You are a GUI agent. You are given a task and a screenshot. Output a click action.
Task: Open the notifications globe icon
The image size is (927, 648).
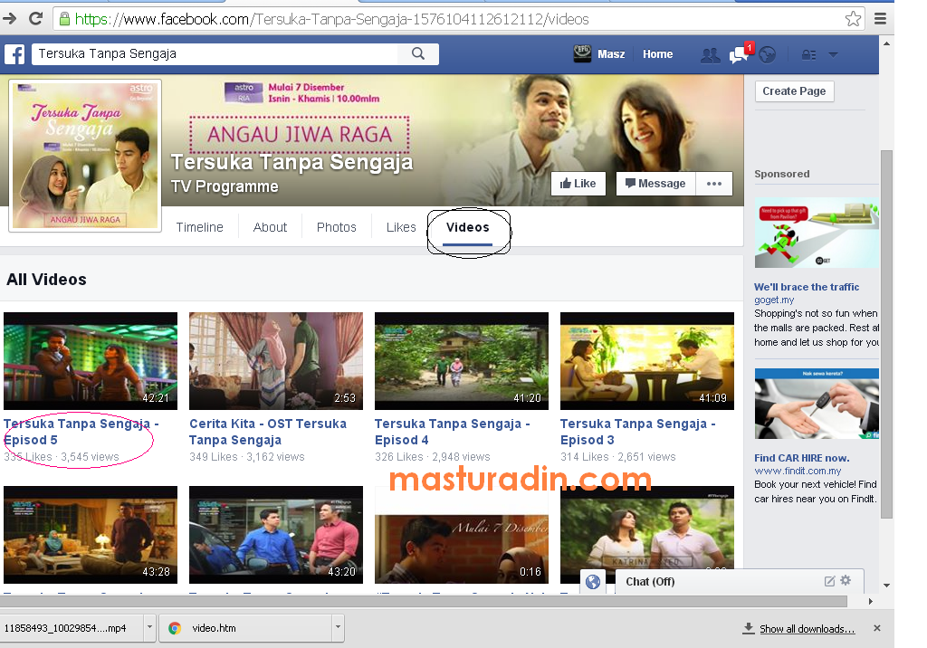tap(768, 55)
